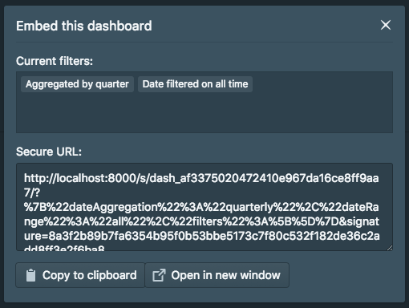Close the Embed this dashboard dialog
This screenshot has height=308, width=409.
(386, 25)
